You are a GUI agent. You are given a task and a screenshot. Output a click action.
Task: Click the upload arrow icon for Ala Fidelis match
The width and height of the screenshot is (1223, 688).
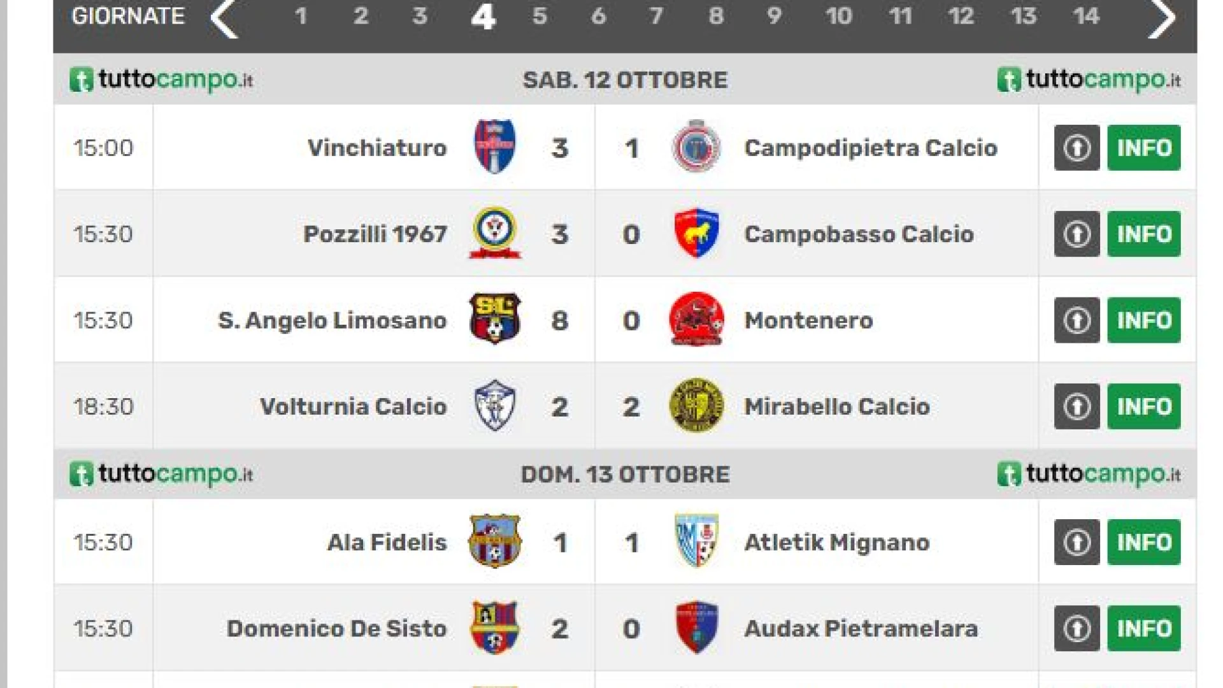coord(1076,542)
